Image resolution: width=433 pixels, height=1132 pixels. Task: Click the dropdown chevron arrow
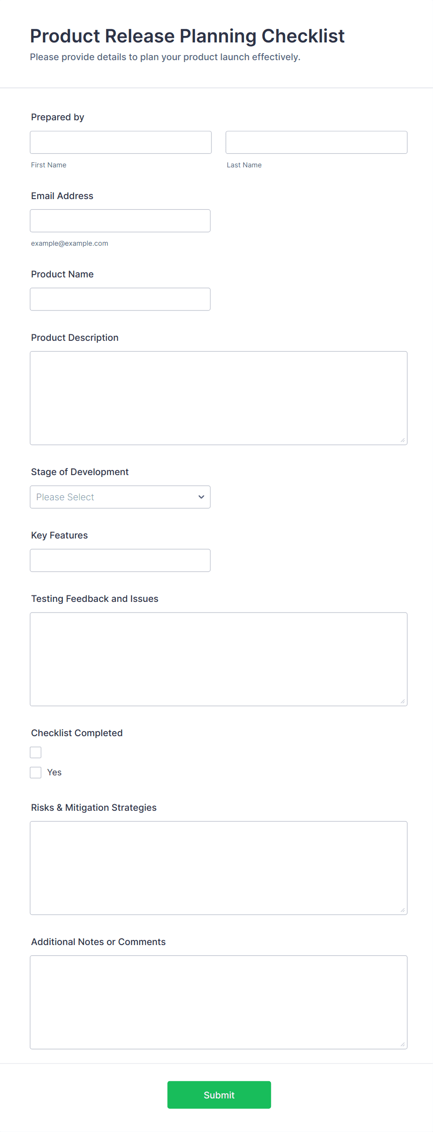pyautogui.click(x=201, y=497)
